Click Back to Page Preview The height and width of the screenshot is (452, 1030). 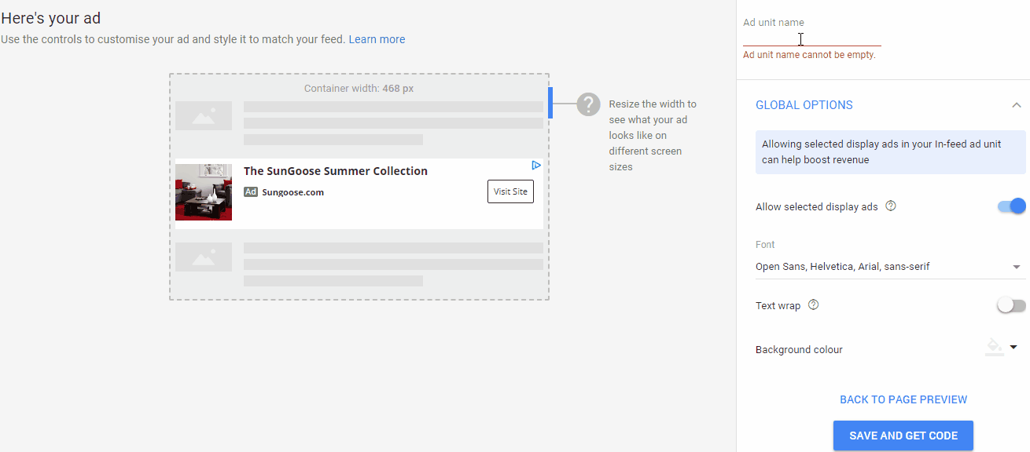(903, 399)
